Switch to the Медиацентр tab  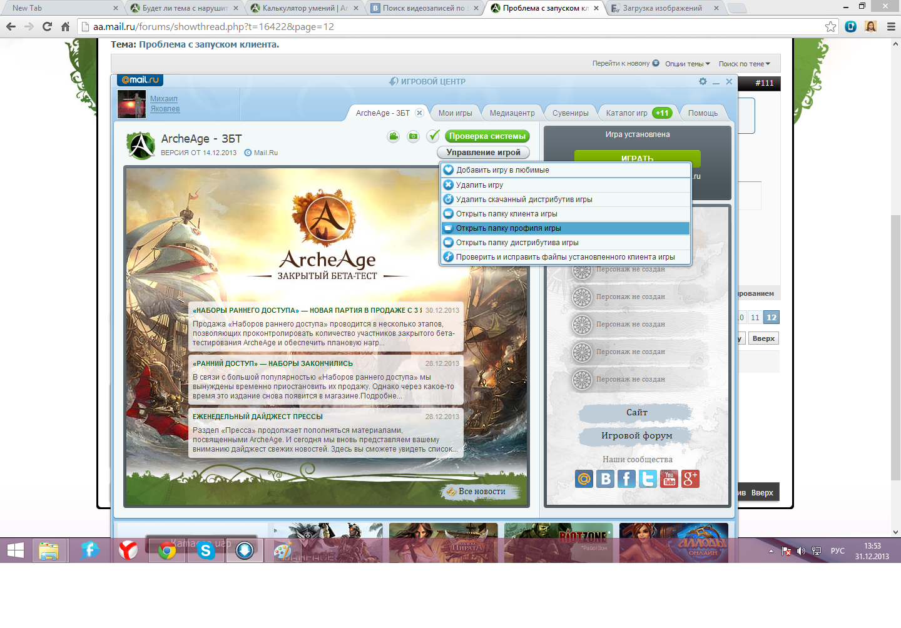pyautogui.click(x=512, y=113)
